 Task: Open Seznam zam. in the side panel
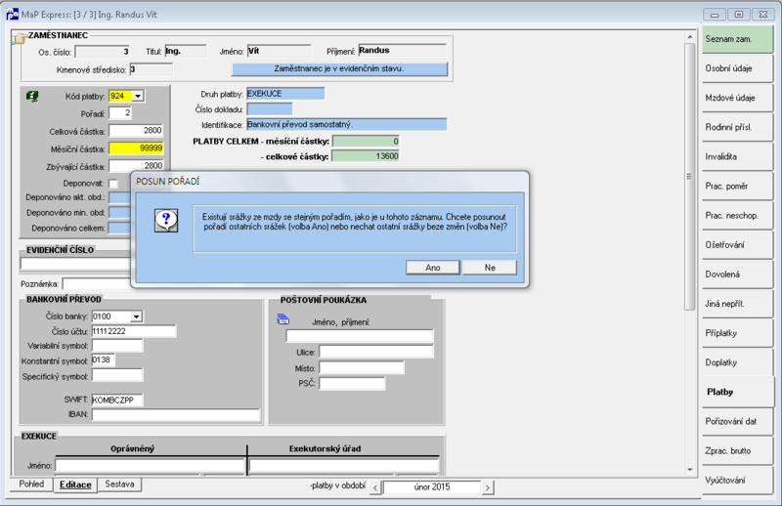tap(738, 39)
